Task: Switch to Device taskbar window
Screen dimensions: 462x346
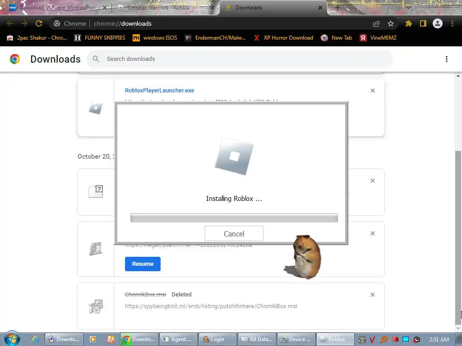Action: coord(296,339)
